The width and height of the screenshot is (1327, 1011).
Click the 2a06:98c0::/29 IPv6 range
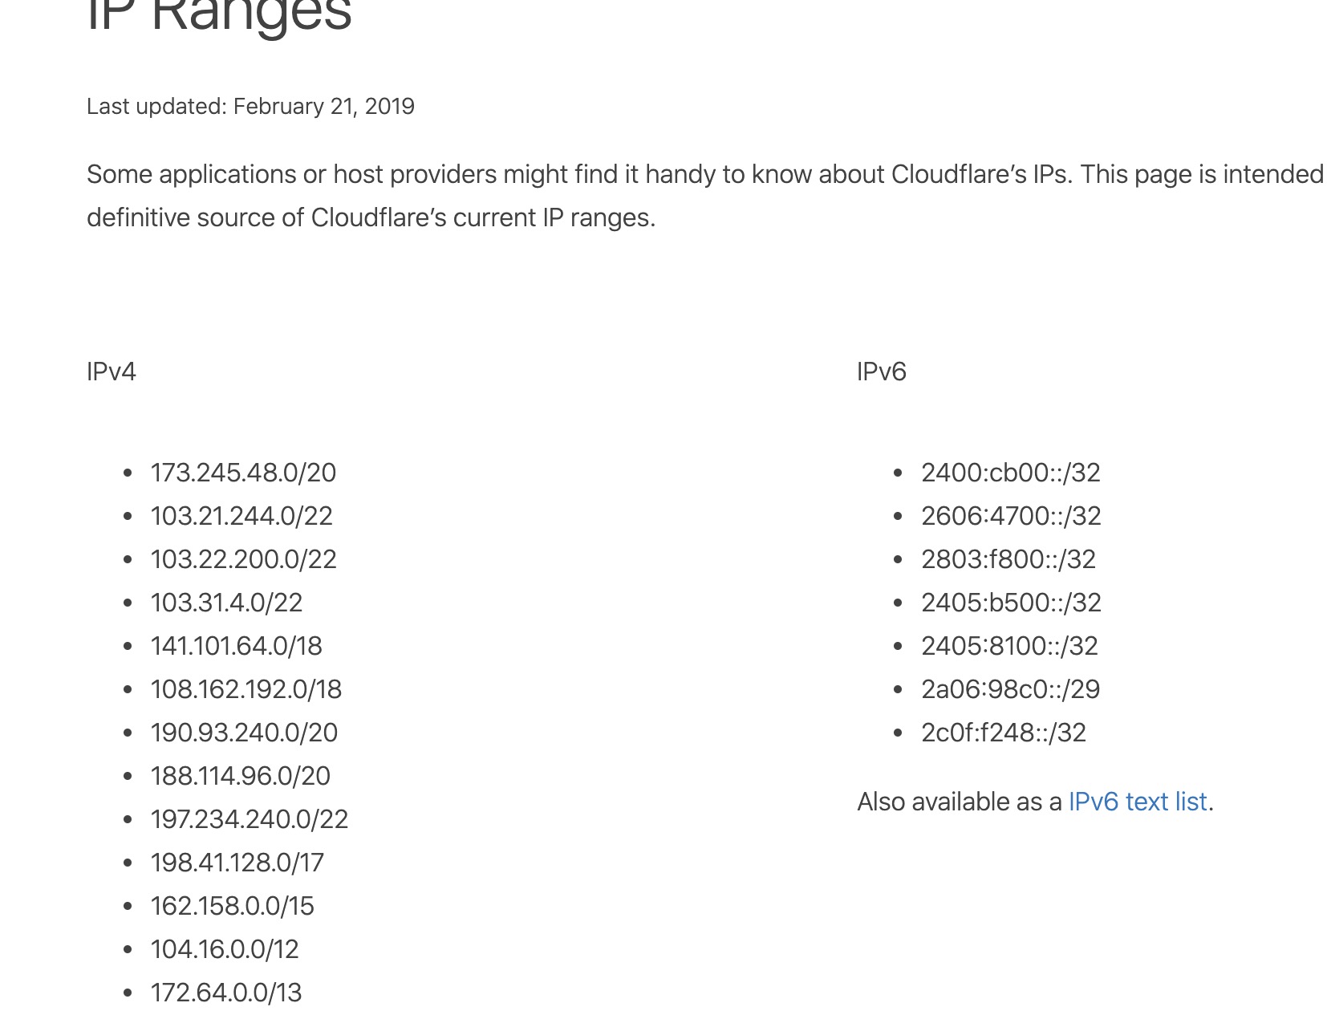1010,689
